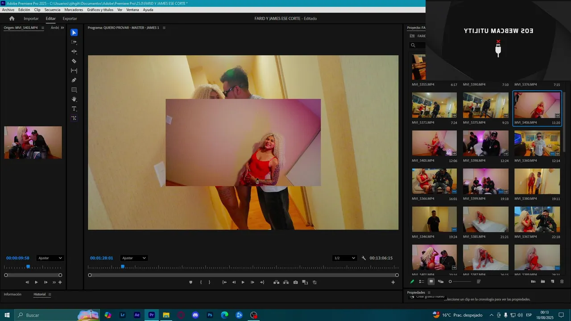Click the Extract button
The width and height of the screenshot is (571, 321).
point(286,282)
